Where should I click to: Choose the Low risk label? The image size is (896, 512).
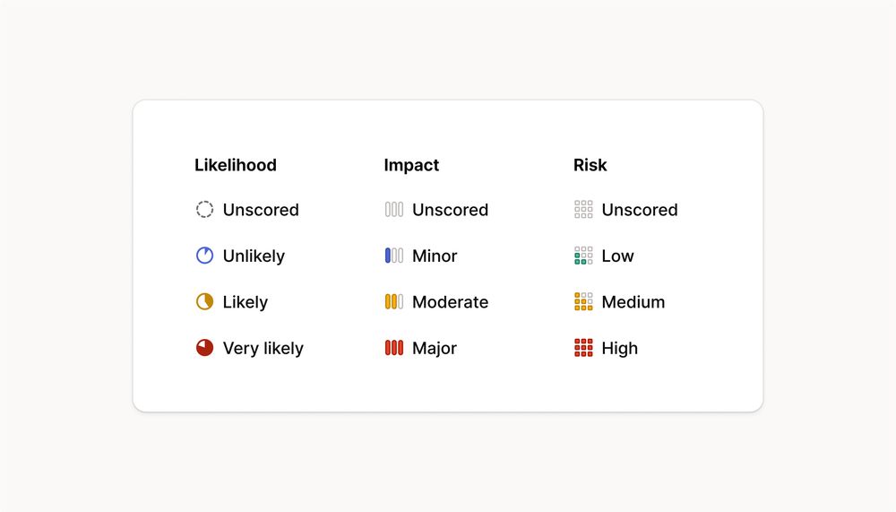point(617,256)
